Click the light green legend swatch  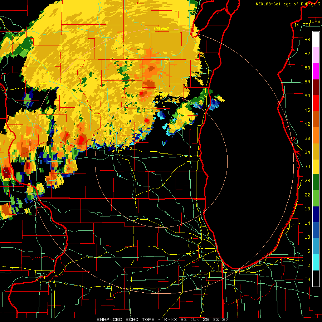[x=316, y=198]
